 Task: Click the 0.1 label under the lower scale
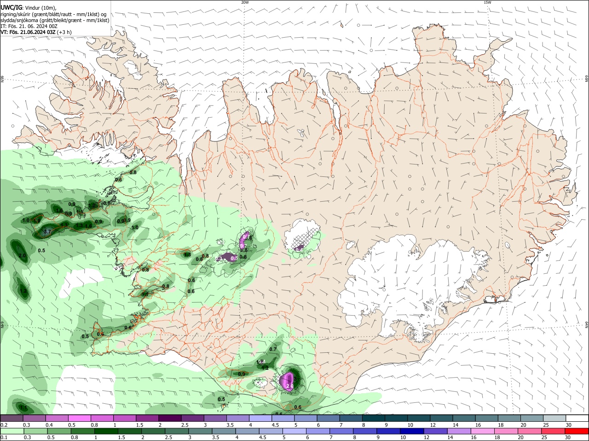point(4,438)
